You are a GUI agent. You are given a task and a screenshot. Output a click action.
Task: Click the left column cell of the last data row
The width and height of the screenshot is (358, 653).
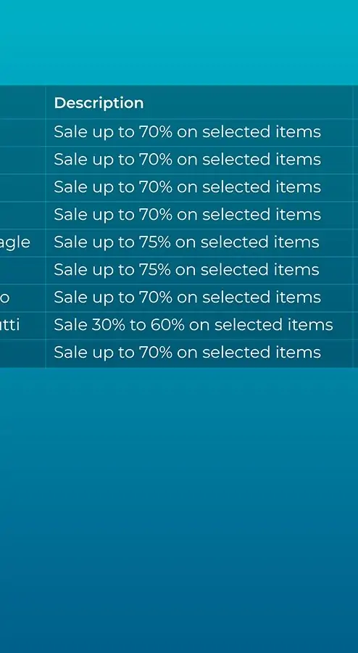click(22, 353)
